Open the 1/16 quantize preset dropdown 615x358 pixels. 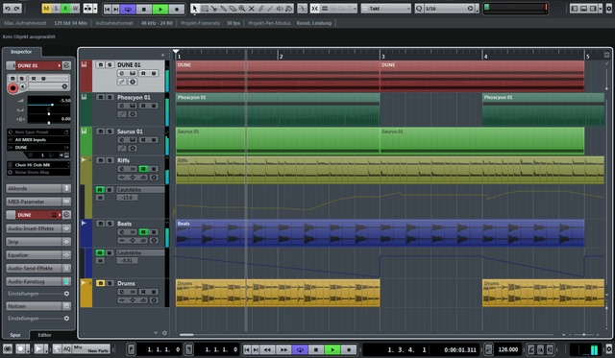(x=449, y=9)
